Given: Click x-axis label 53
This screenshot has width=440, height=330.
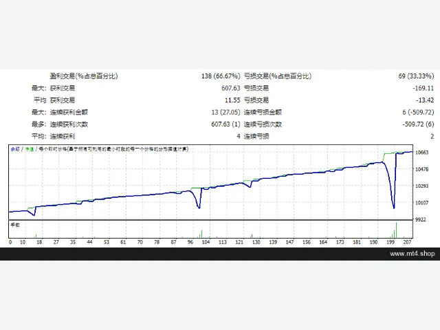Looking at the screenshot, I should click(107, 242).
